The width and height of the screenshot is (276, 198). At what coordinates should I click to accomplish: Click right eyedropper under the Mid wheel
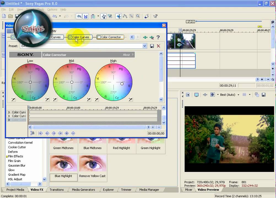[x=89, y=100]
